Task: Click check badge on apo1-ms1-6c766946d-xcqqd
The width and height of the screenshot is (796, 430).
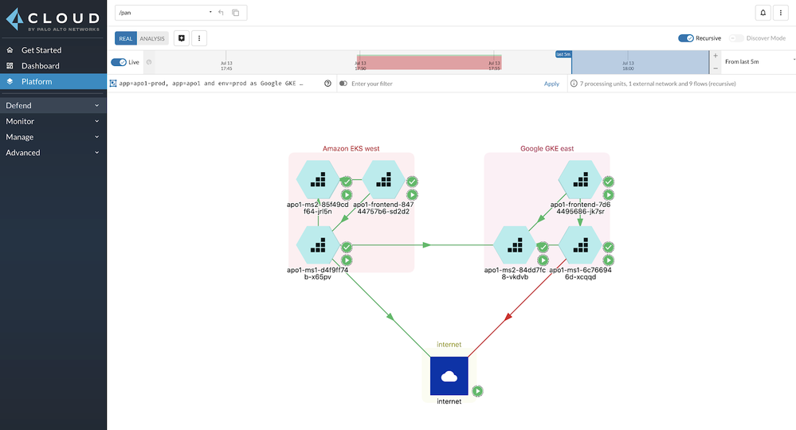Action: tap(609, 247)
